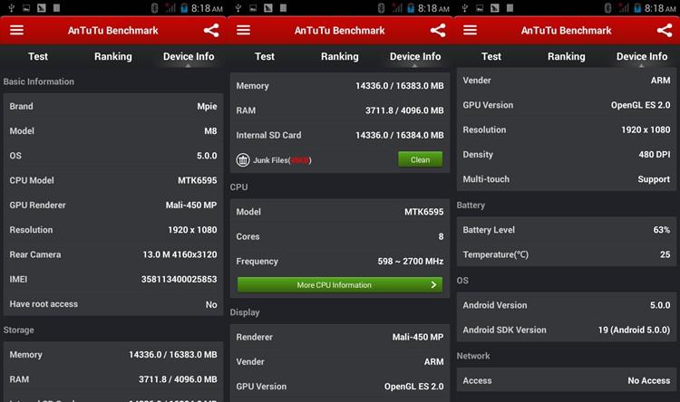Screen dimensions: 680x402
Task: Open the hamburger menu in the right phone screen
Action: [x=470, y=30]
